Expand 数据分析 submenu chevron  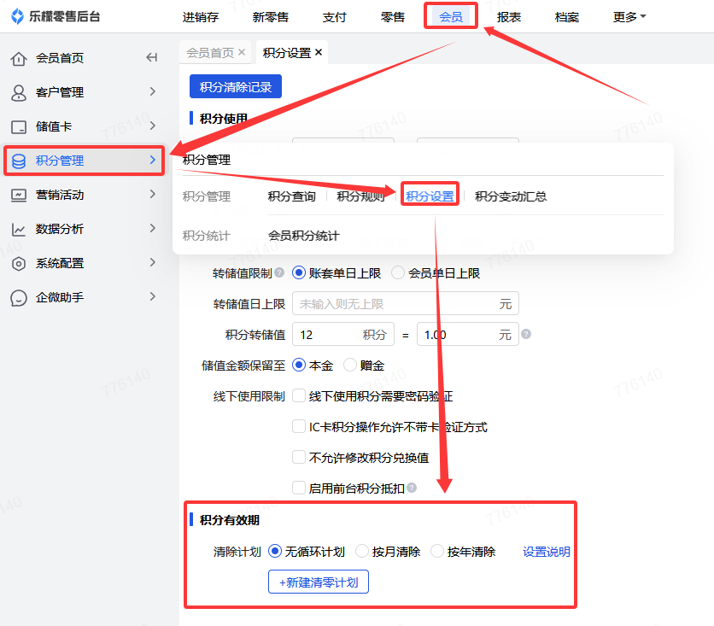pos(153,228)
